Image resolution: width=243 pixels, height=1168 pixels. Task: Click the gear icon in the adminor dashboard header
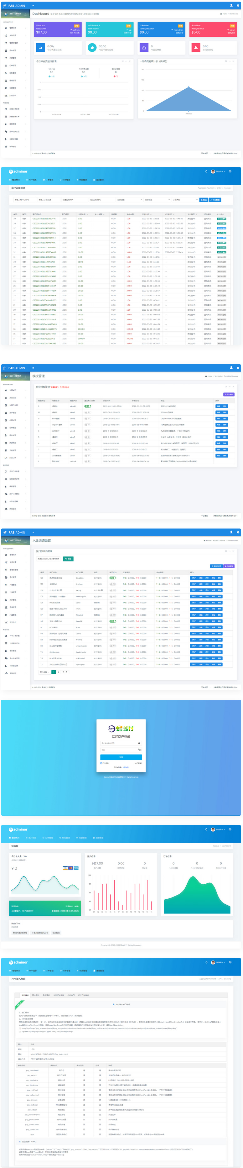pyautogui.click(x=230, y=829)
